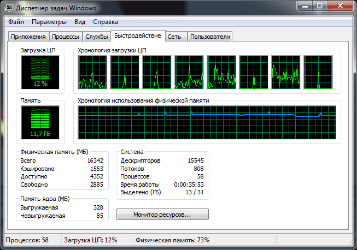Click the Свободно value 2885
The image size is (357, 250).
[x=97, y=184]
